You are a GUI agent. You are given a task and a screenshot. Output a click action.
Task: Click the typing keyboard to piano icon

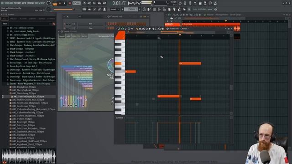click(84, 9)
